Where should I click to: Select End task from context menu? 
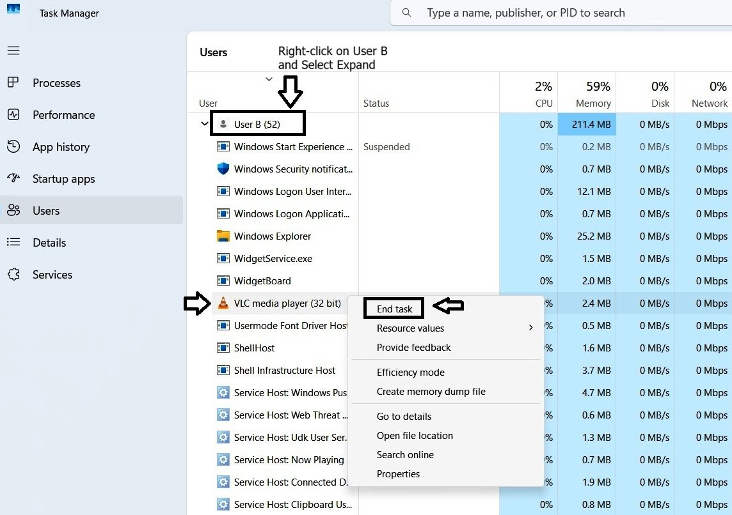pos(395,309)
